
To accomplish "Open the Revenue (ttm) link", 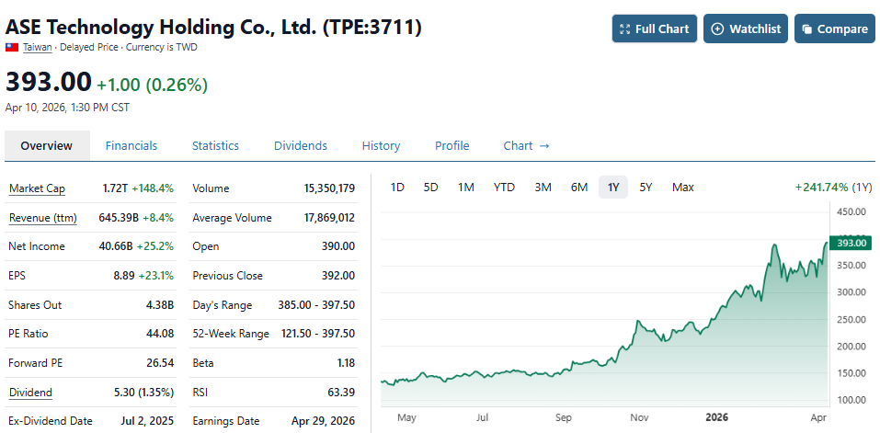I will 42,218.
